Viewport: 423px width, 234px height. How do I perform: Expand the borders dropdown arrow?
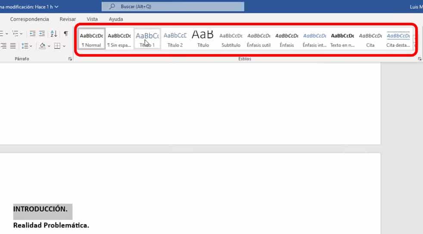click(x=64, y=46)
